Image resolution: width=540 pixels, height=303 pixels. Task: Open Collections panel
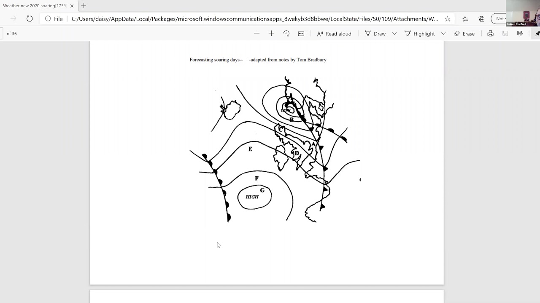(481, 19)
